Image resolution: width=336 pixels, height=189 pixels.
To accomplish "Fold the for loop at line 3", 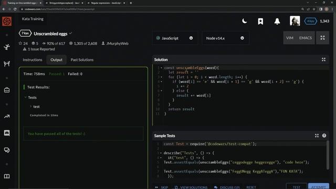I will tap(161, 77).
